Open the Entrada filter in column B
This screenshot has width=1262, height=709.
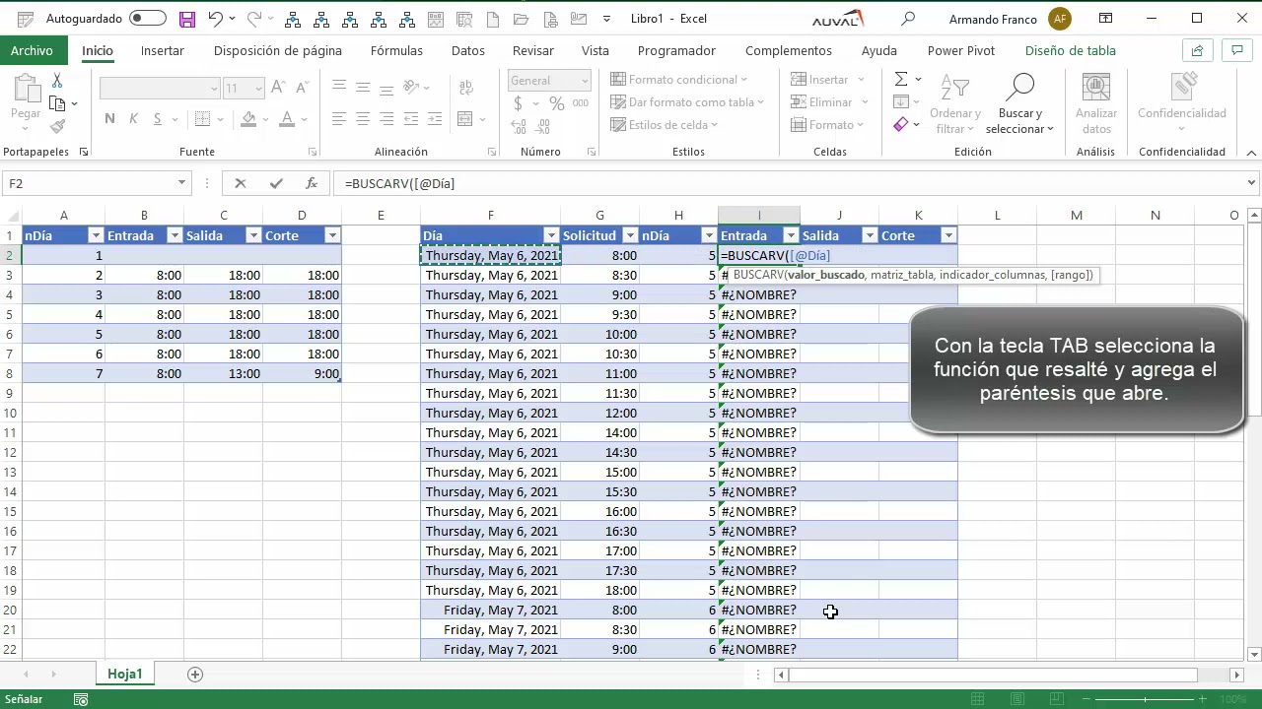click(174, 235)
